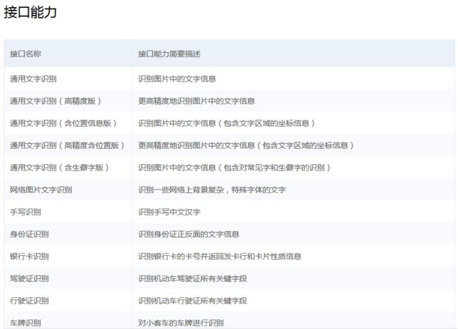Click the 接口能力 page heading
This screenshot has height=329, width=458.
coord(30,12)
